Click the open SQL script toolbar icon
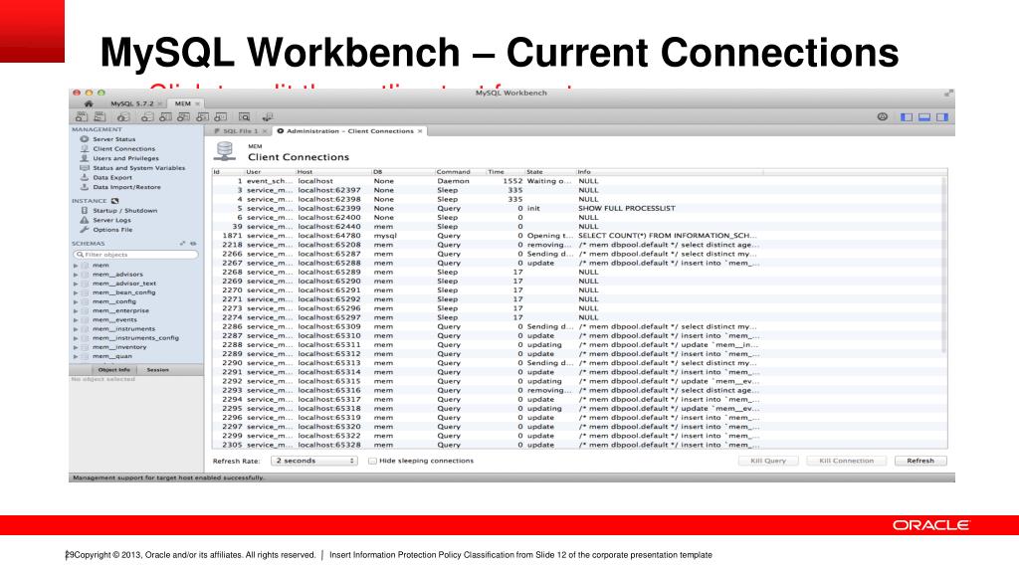The image size is (1019, 573). (101, 117)
